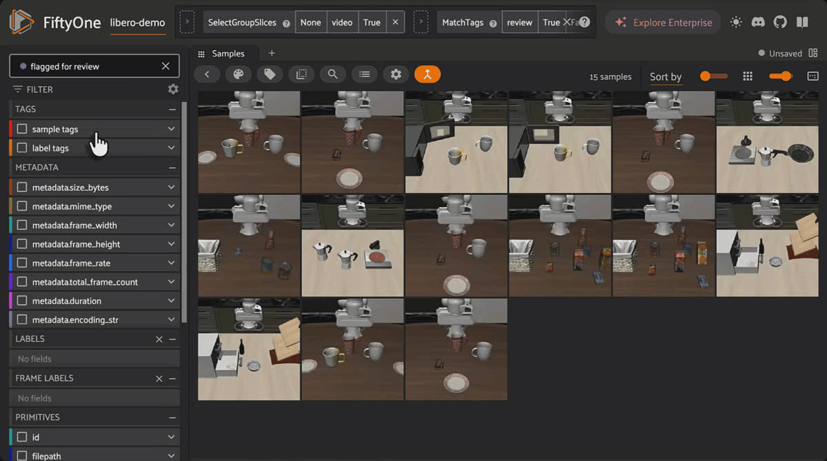This screenshot has height=461, width=827.
Task: Open the Sort by control
Action: point(666,76)
